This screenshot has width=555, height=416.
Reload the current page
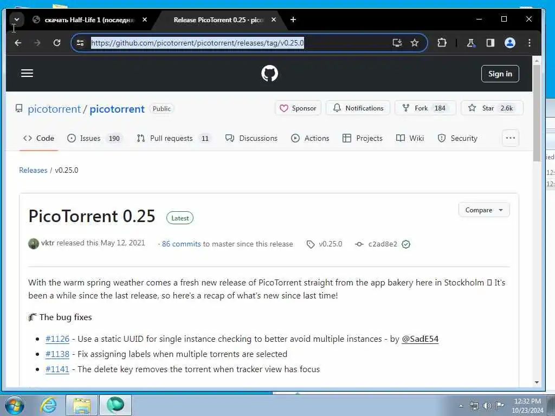(x=56, y=43)
